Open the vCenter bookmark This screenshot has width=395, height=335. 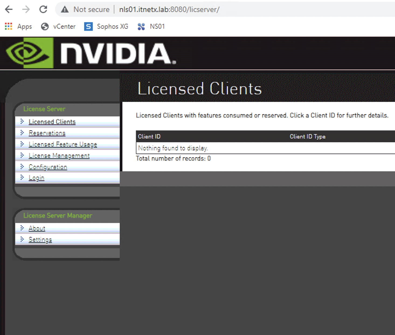click(x=58, y=26)
